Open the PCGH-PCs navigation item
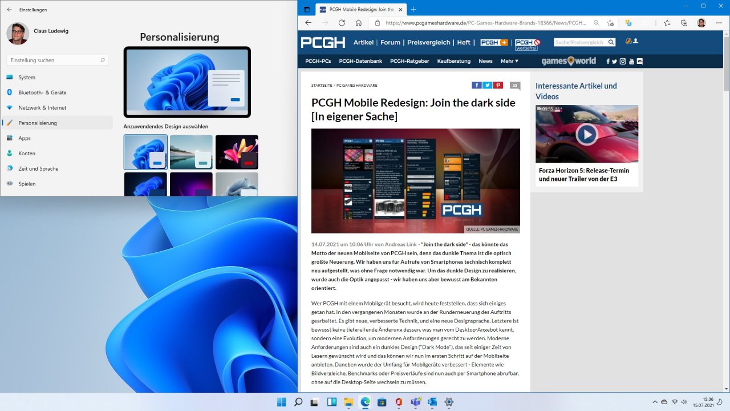The image size is (730, 411). [x=318, y=61]
